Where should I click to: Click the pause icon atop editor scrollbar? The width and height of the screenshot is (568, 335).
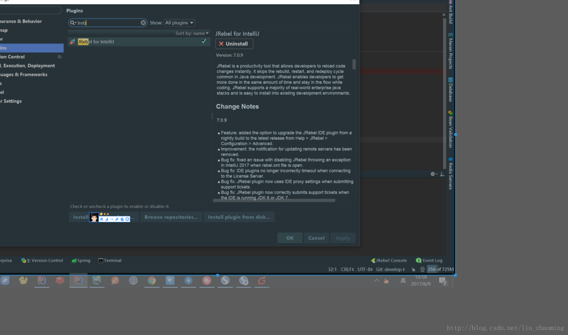[x=444, y=15]
